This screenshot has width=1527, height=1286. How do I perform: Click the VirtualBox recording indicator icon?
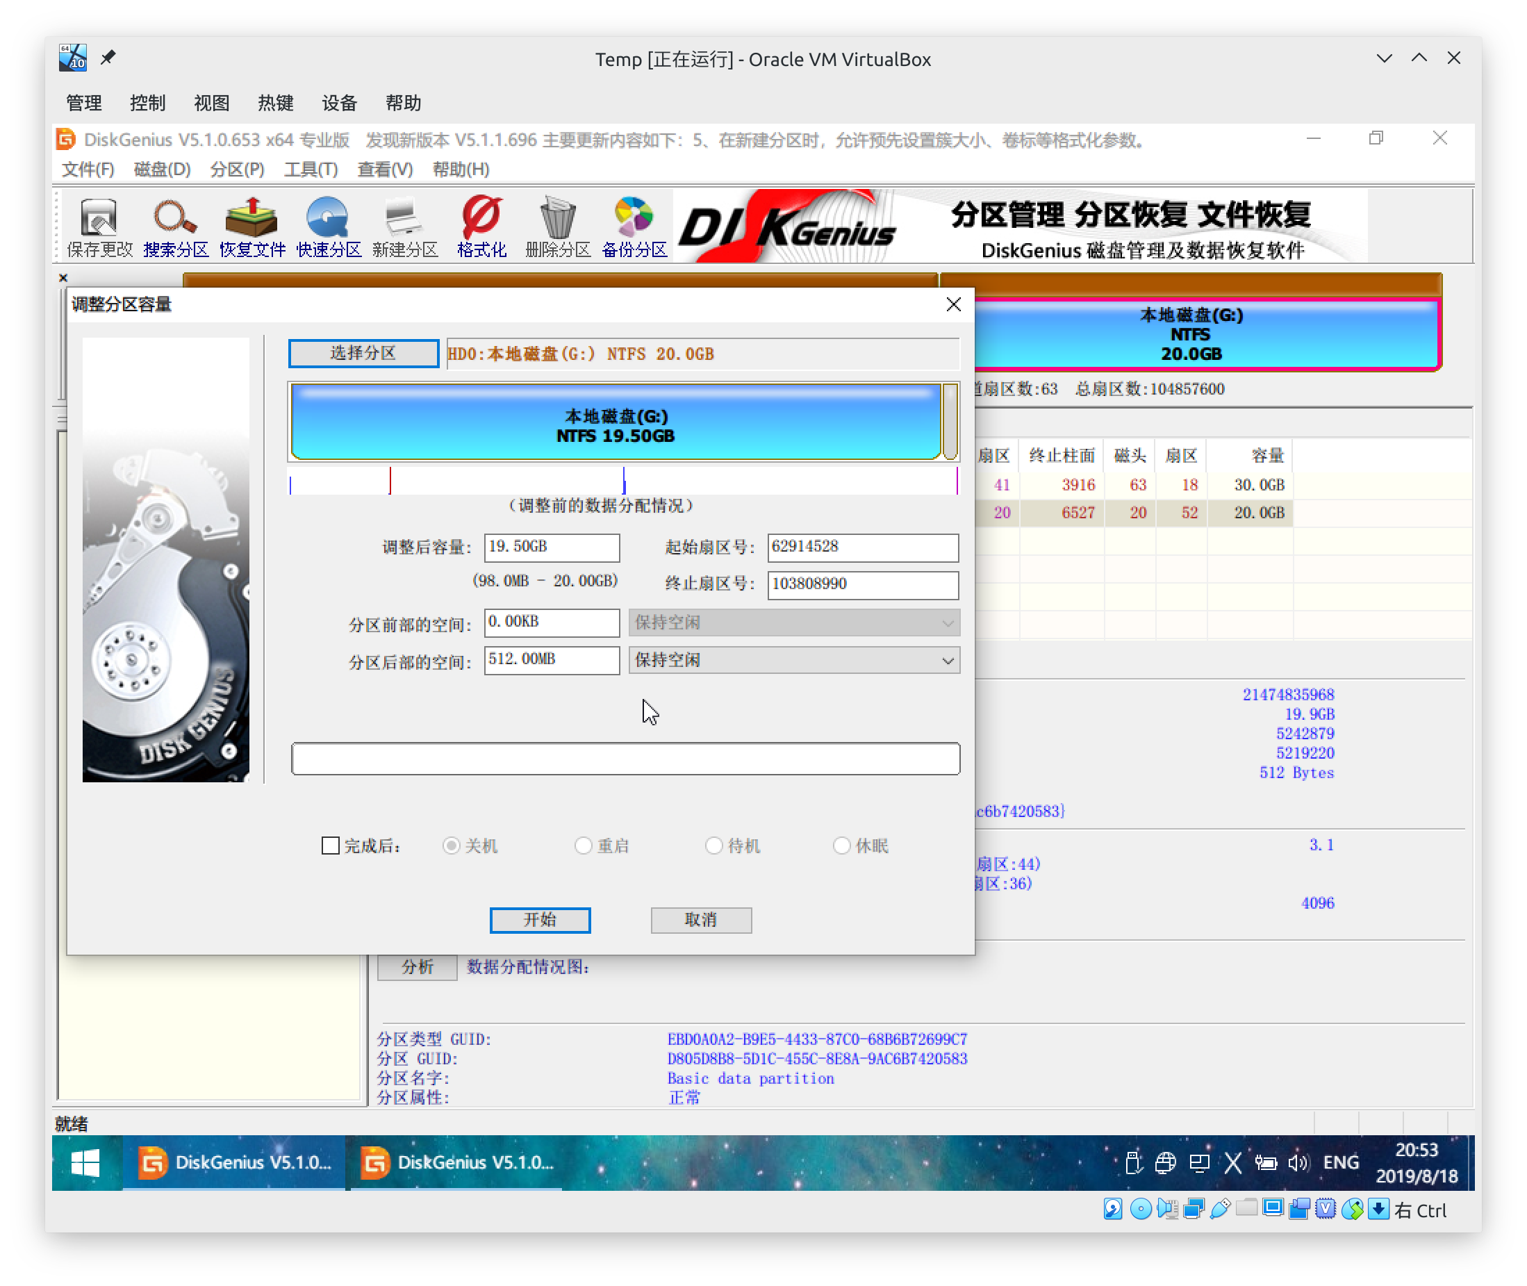[x=1299, y=1209]
